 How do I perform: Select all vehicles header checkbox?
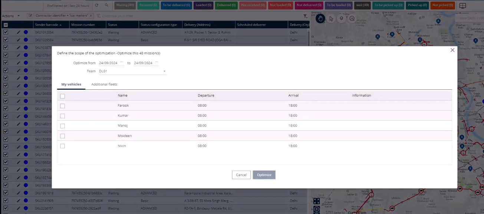tap(63, 96)
